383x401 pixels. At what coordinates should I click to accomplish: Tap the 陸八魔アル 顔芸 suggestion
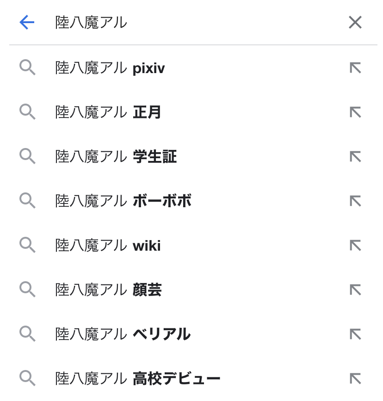pos(108,290)
